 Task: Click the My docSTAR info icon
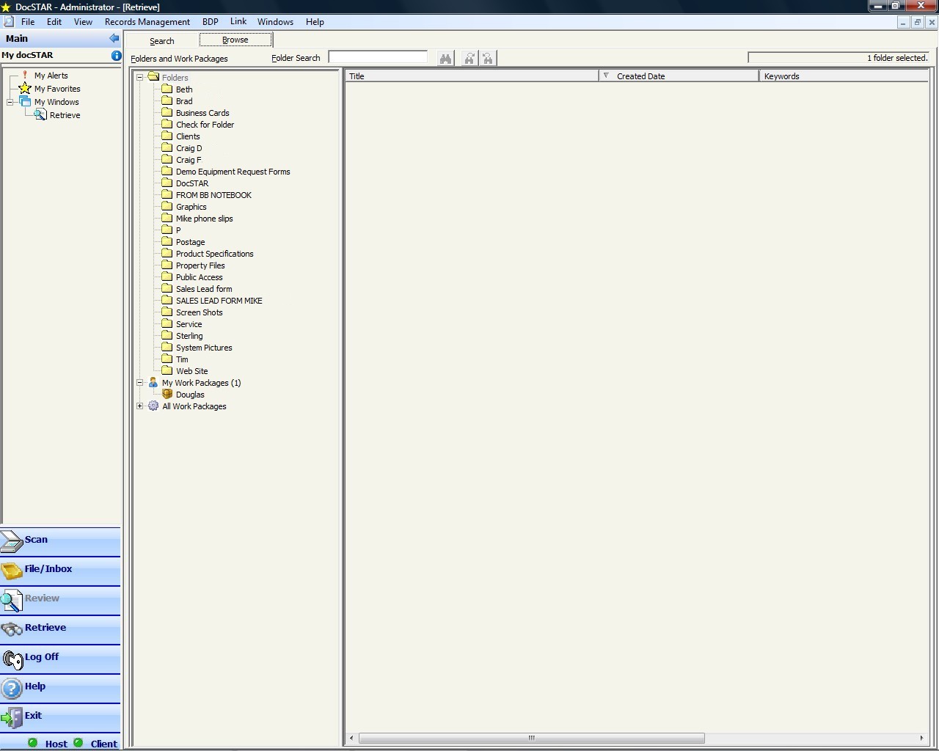point(116,55)
